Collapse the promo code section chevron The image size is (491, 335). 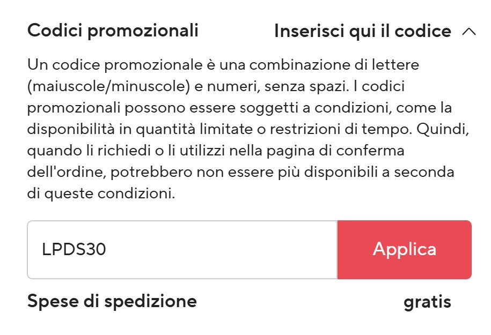click(468, 32)
